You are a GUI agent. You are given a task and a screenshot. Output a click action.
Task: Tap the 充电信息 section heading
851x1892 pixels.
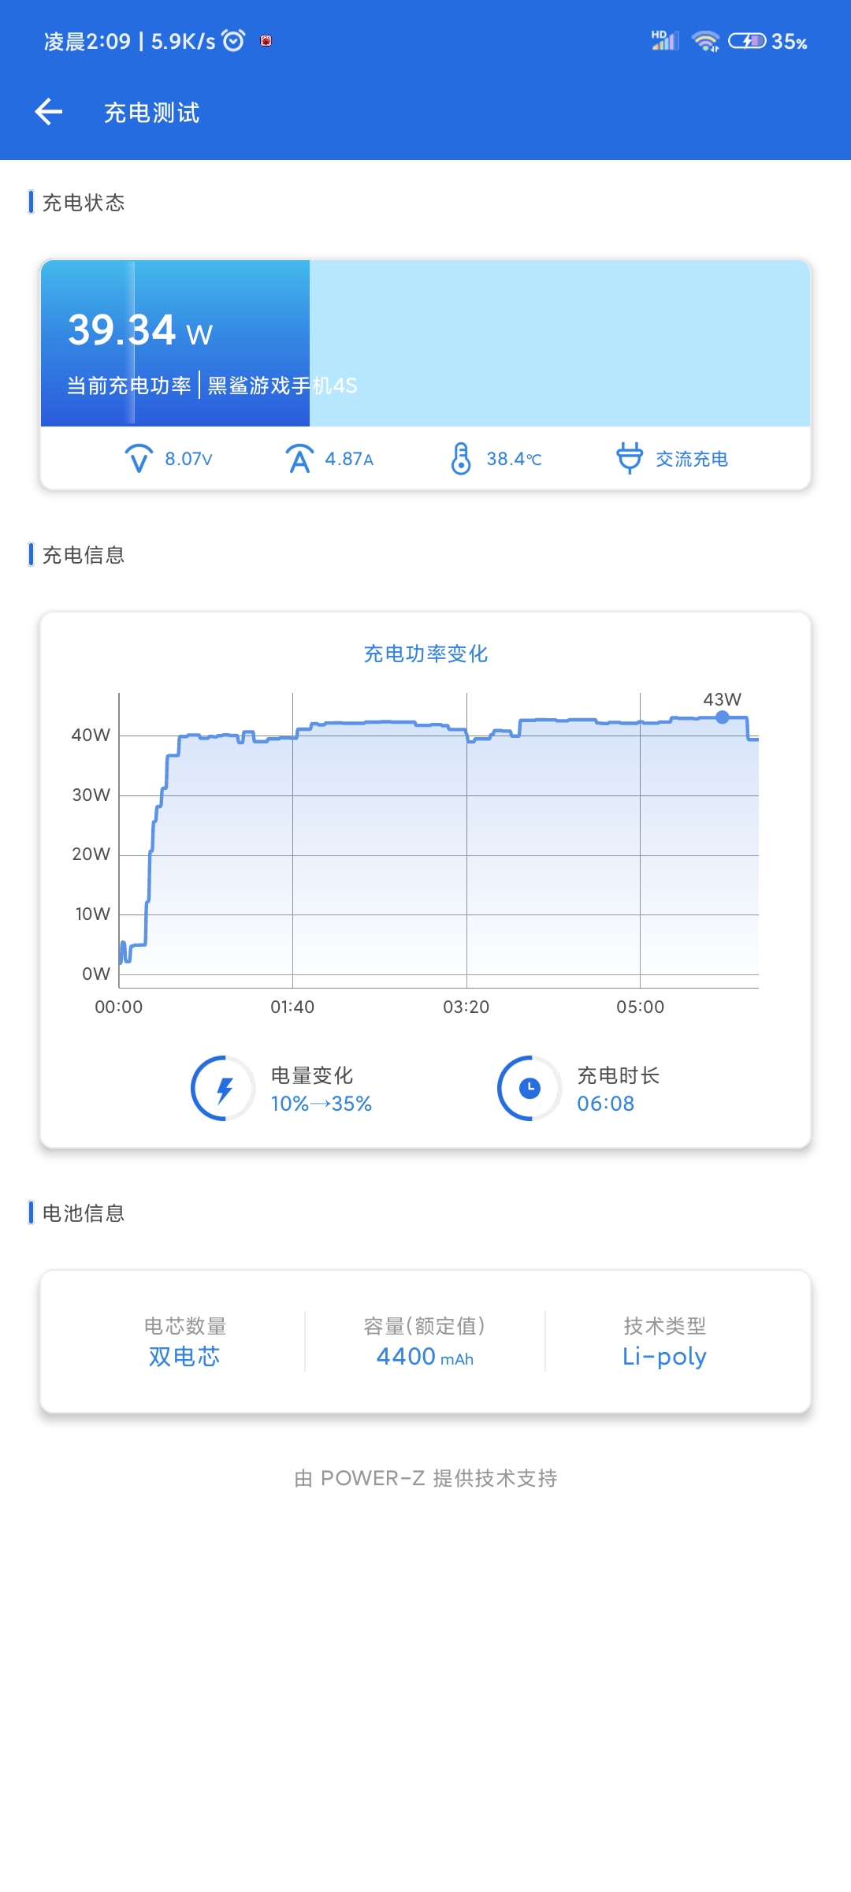pos(84,555)
